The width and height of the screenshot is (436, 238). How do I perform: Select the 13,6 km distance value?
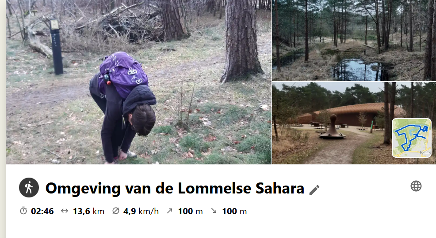tap(88, 211)
